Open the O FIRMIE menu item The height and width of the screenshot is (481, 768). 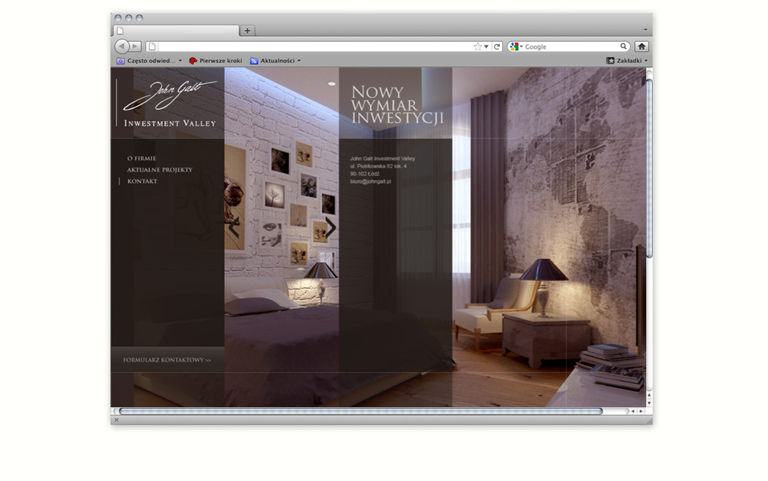coord(142,159)
